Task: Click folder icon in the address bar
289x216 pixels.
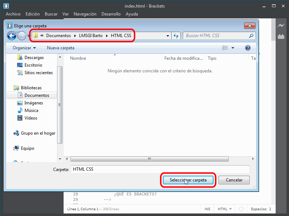Action: click(x=36, y=35)
